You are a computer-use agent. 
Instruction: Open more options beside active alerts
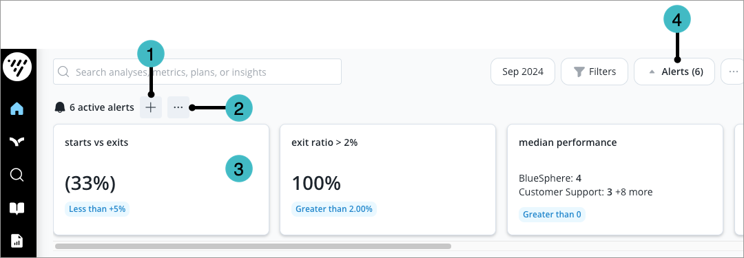pyautogui.click(x=178, y=107)
